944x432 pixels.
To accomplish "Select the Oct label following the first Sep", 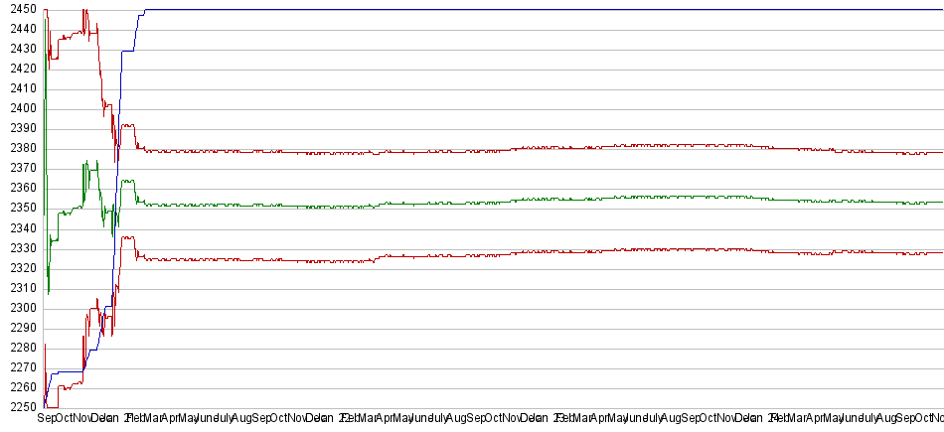I will click(65, 420).
